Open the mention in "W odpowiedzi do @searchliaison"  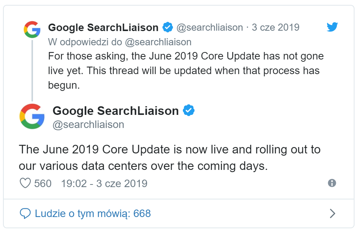coord(158,42)
